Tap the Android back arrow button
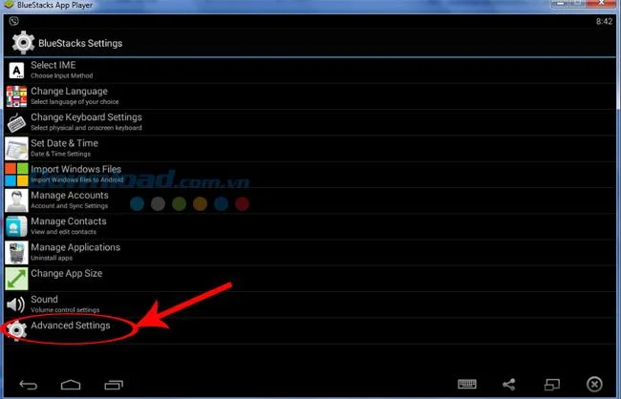Viewport: 621px width, 399px height. (x=28, y=385)
